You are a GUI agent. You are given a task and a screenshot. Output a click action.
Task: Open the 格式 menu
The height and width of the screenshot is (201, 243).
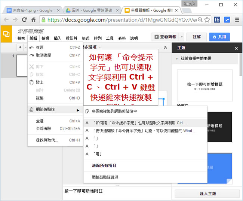tap(86, 38)
